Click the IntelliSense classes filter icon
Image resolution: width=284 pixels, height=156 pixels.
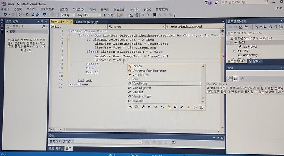coord(169,107)
